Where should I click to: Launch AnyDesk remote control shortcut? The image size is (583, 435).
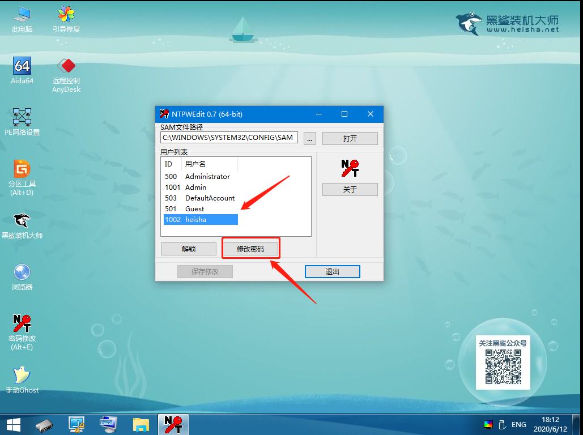coord(66,68)
